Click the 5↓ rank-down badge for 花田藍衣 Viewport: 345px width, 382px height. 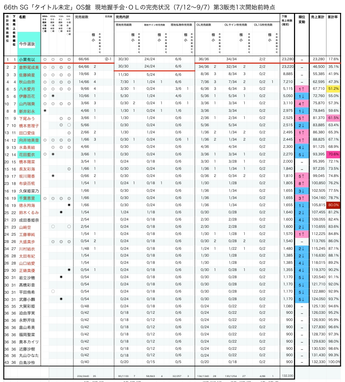click(x=301, y=154)
